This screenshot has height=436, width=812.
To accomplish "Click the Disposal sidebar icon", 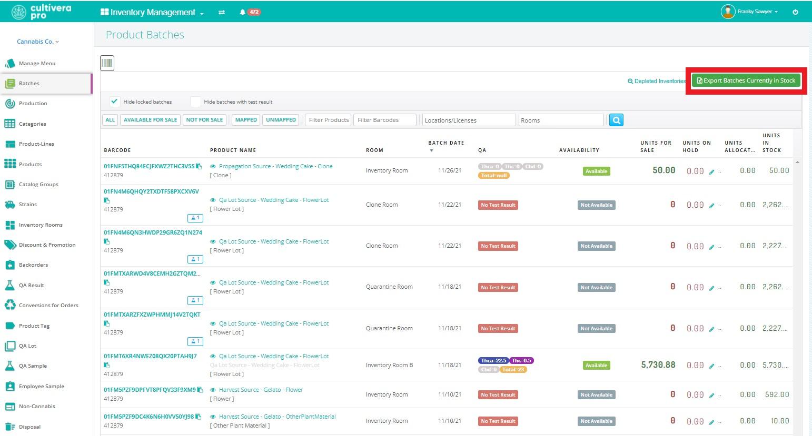I will (9, 427).
